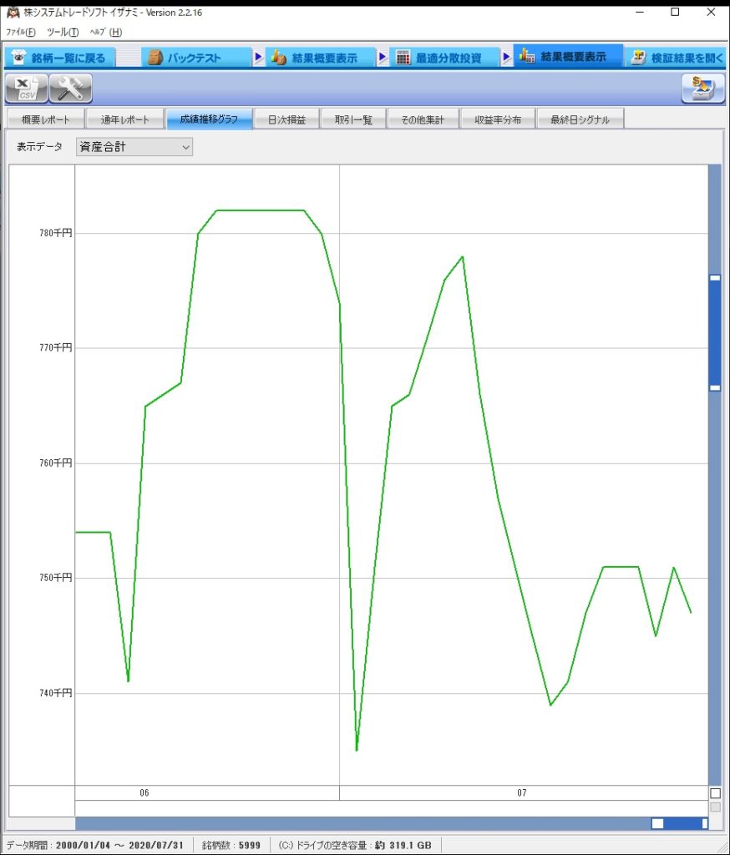Expand the 表示データ dropdown showing 資産合計

click(134, 147)
